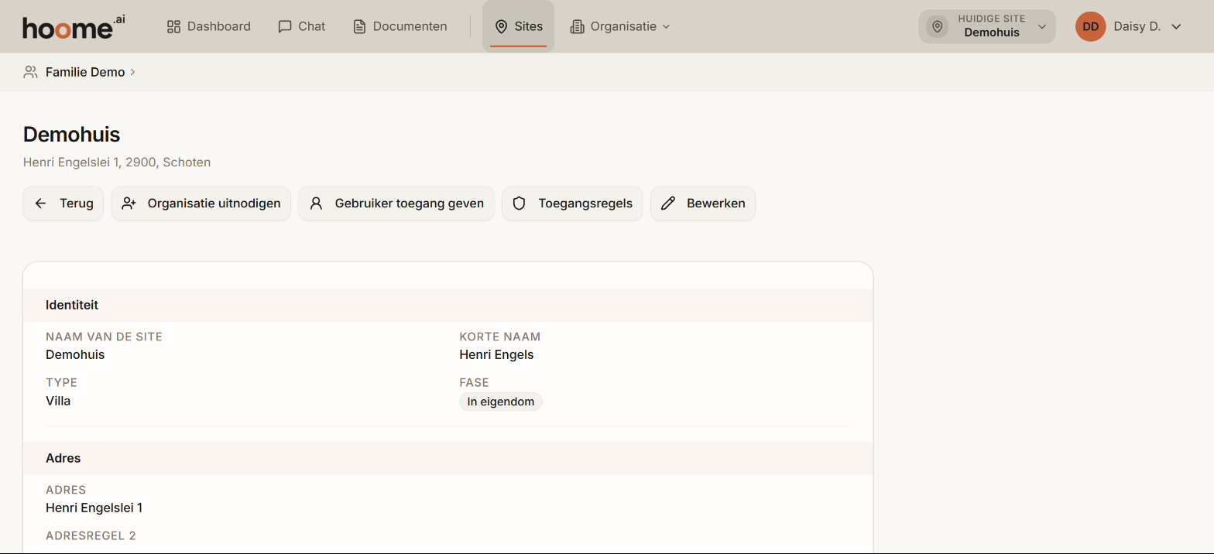Click the pin icon in Huidige Site selector
Image resolution: width=1214 pixels, height=554 pixels.
[x=938, y=26]
